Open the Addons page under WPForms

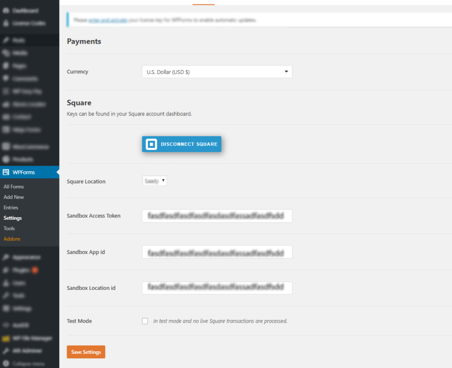point(12,239)
